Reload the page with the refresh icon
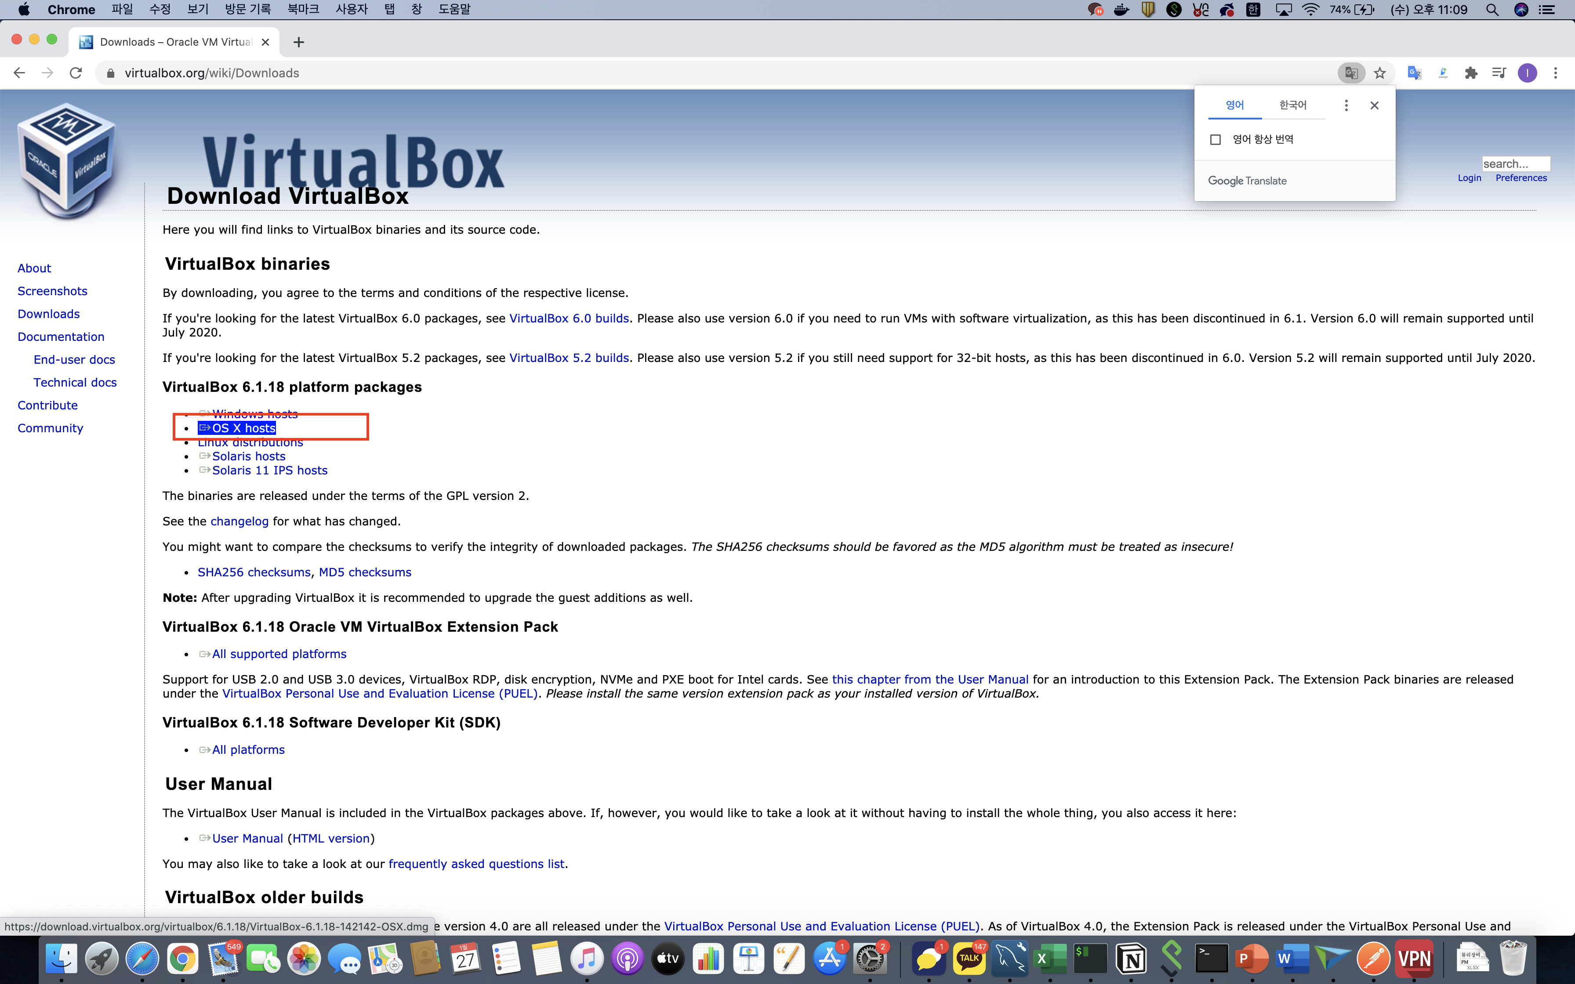The width and height of the screenshot is (1575, 984). 76,73
